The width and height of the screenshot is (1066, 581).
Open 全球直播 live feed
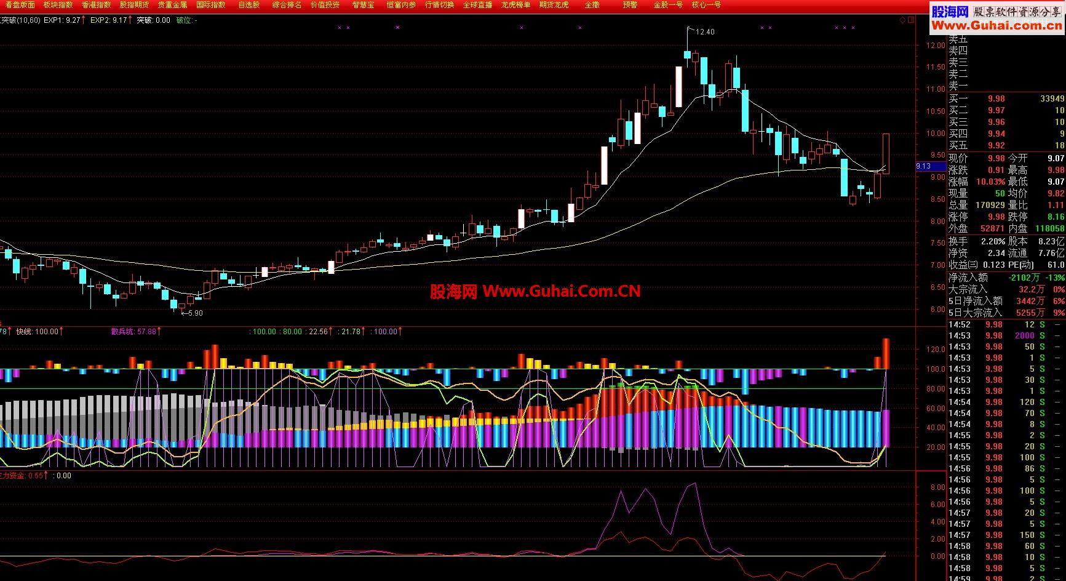pos(477,5)
